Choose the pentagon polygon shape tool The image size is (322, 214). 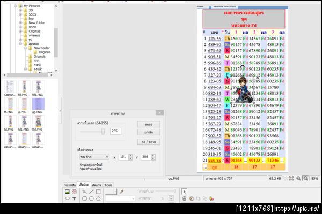(x=98, y=198)
